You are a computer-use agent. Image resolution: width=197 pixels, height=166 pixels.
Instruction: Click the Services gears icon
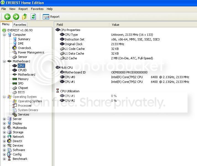(15, 114)
